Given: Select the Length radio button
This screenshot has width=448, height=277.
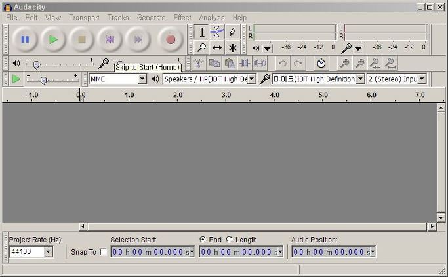Looking at the screenshot, I should (x=229, y=240).
